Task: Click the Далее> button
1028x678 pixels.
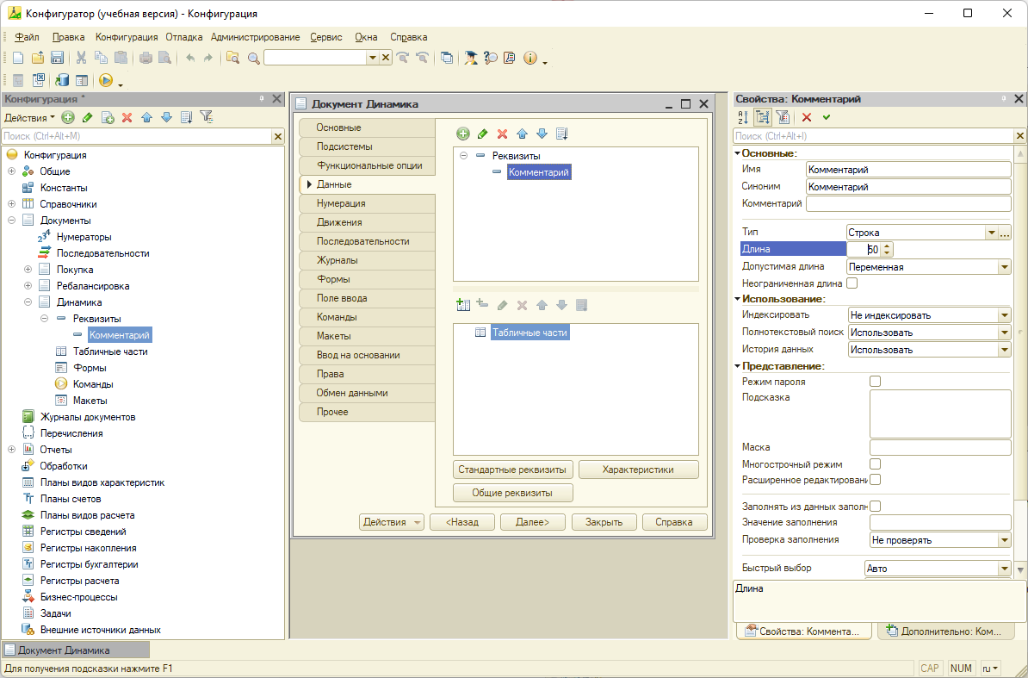Action: point(532,522)
